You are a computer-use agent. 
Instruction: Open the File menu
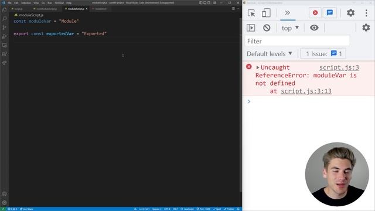pos(9,3)
